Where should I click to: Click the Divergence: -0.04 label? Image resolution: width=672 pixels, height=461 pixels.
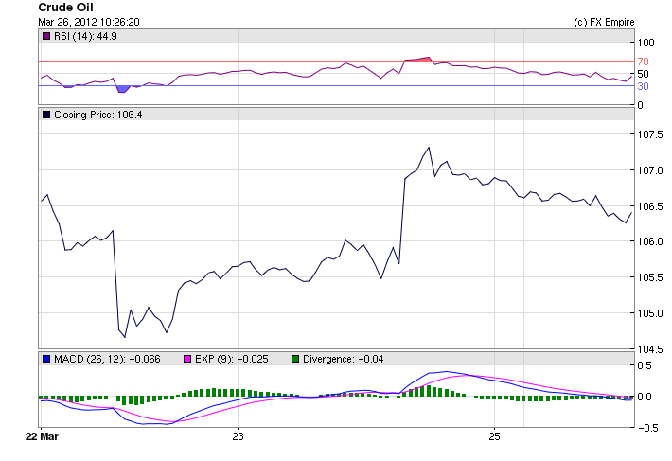[344, 359]
